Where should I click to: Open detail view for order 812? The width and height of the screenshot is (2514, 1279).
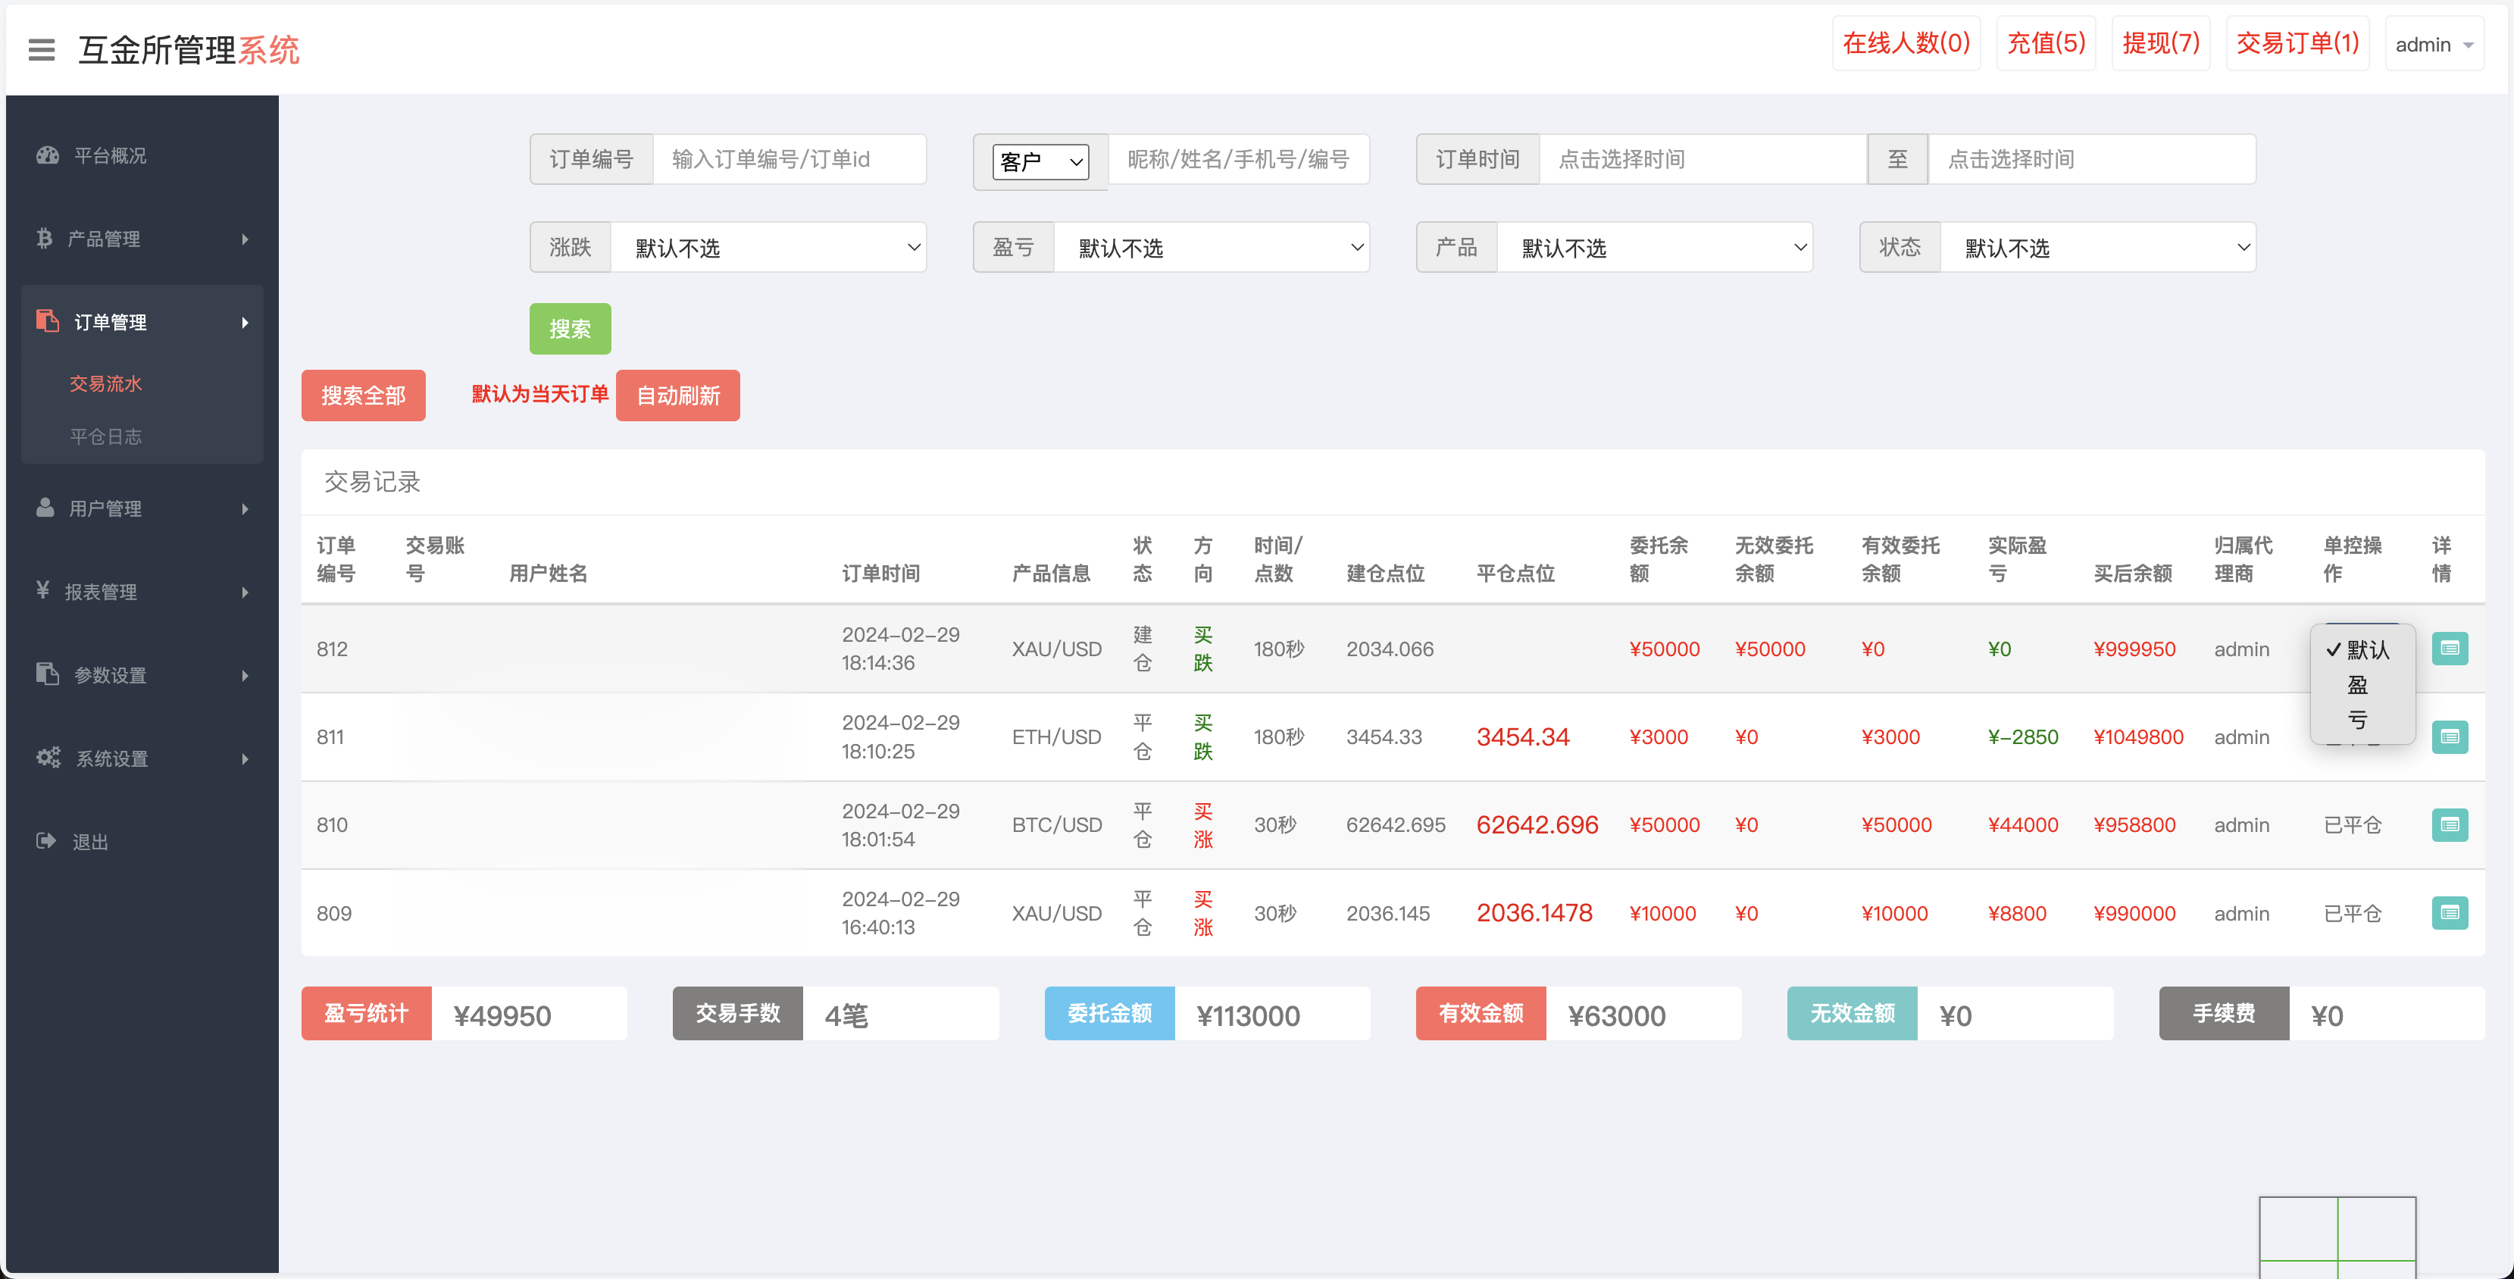coord(2450,648)
